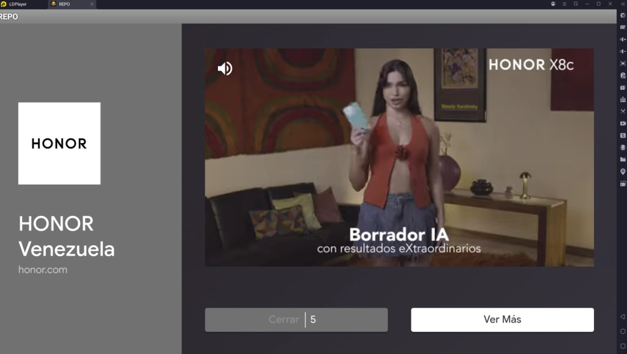Click the Borrador IA caption text
Image resolution: width=627 pixels, height=354 pixels.
[x=399, y=235]
